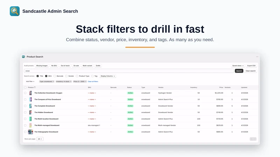
Task: Open 'The Videographer Snowboard' product title
Action: click(46, 132)
